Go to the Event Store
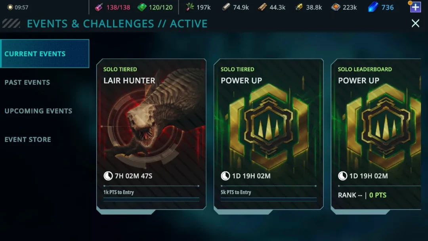This screenshot has height=241, width=428. (28, 139)
